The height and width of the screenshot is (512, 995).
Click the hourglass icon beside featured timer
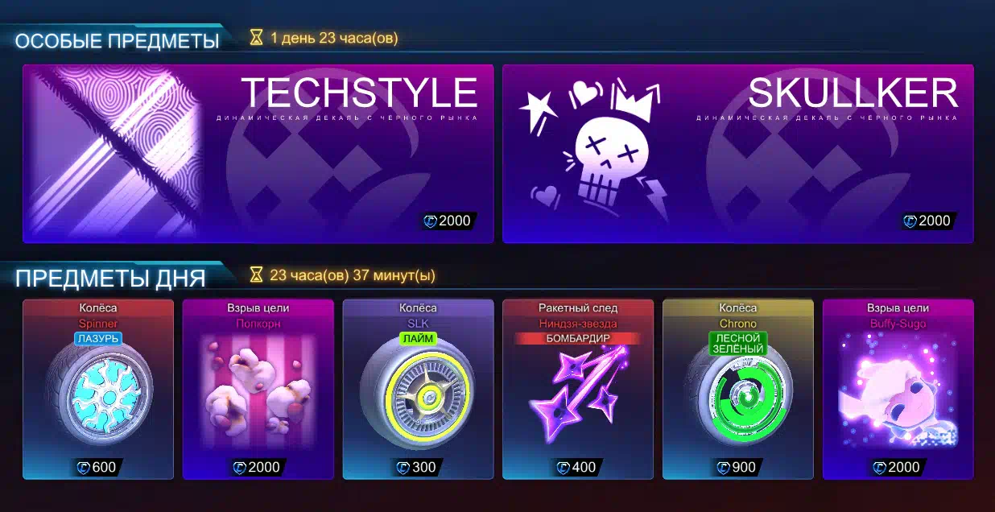pyautogui.click(x=256, y=38)
